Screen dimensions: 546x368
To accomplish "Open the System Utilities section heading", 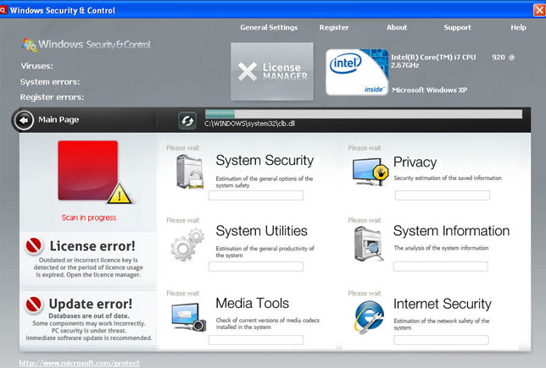I will 261,231.
